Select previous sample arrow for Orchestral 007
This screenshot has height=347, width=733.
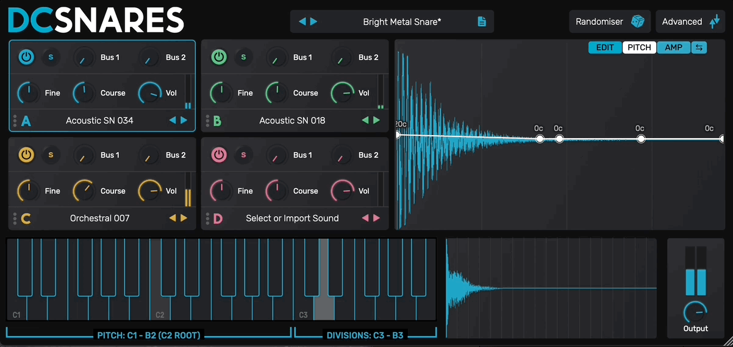173,218
